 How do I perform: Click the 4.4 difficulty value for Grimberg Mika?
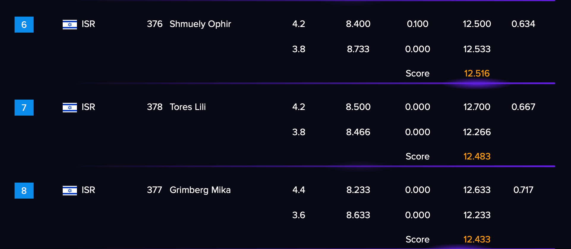click(299, 190)
